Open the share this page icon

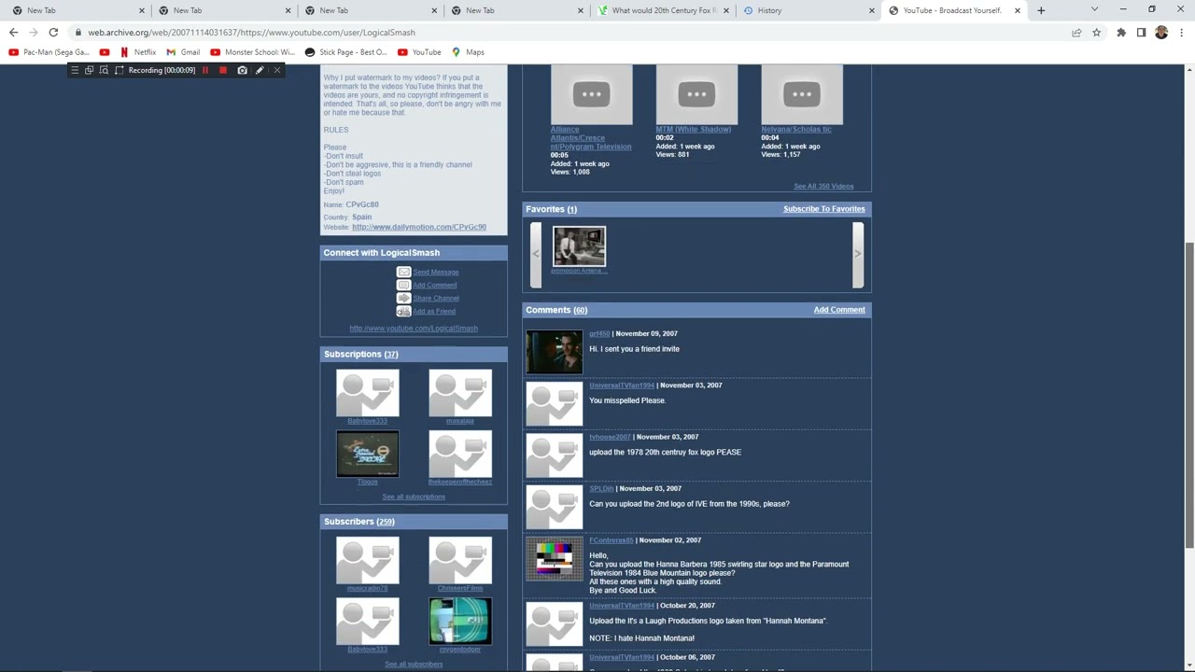point(1076,33)
